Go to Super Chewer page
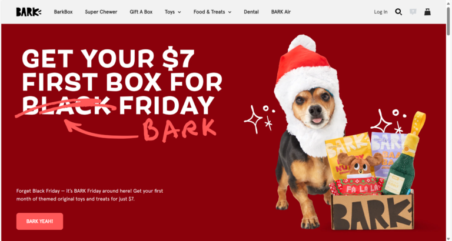This screenshot has width=452, height=241. [101, 12]
